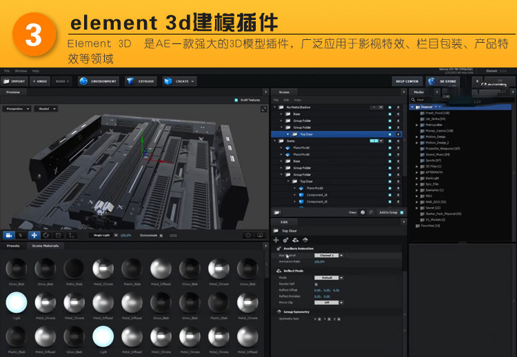Viewport: 517px width, 357px height.
Task: Toggle the Environment checkbox below the preview
Action: [161, 236]
